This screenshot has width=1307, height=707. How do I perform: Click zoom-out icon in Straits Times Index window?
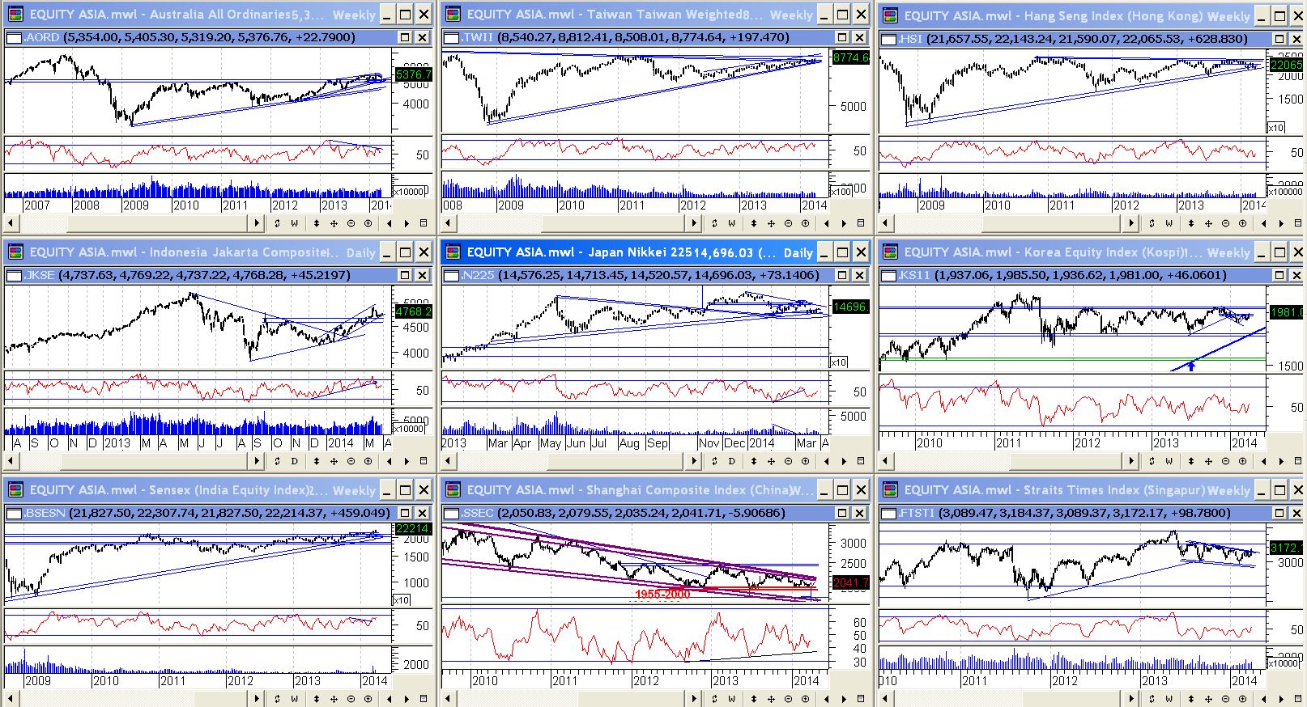[x=1225, y=699]
